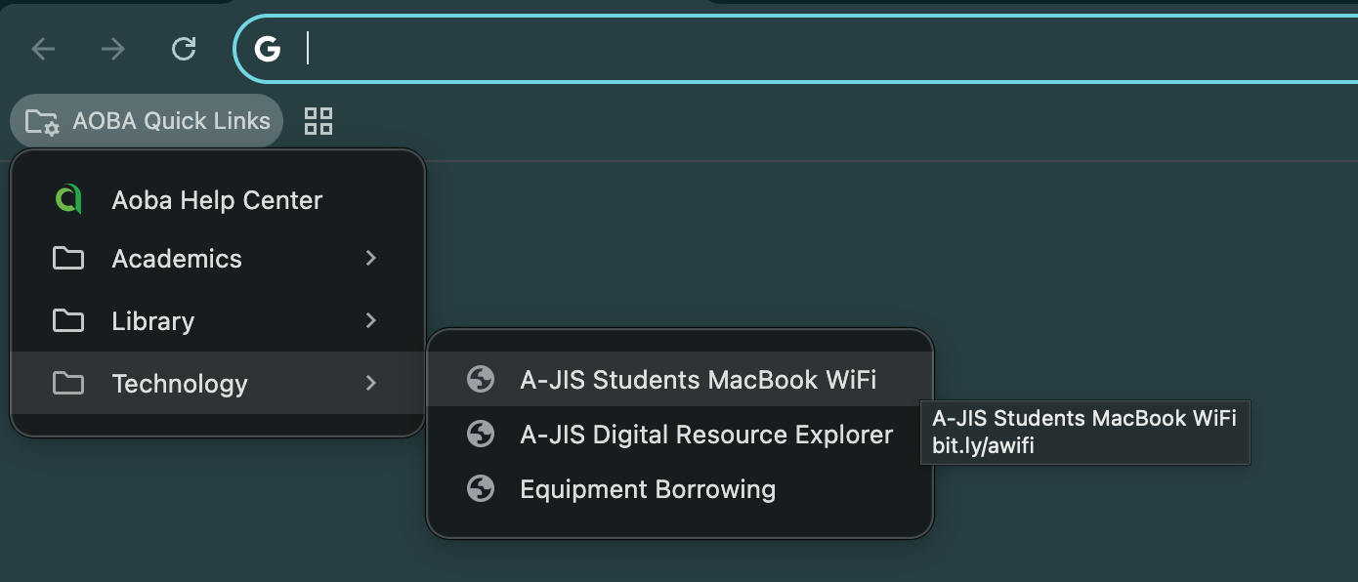The image size is (1358, 582).
Task: Click the Technology submenu chevron
Action: click(x=370, y=383)
